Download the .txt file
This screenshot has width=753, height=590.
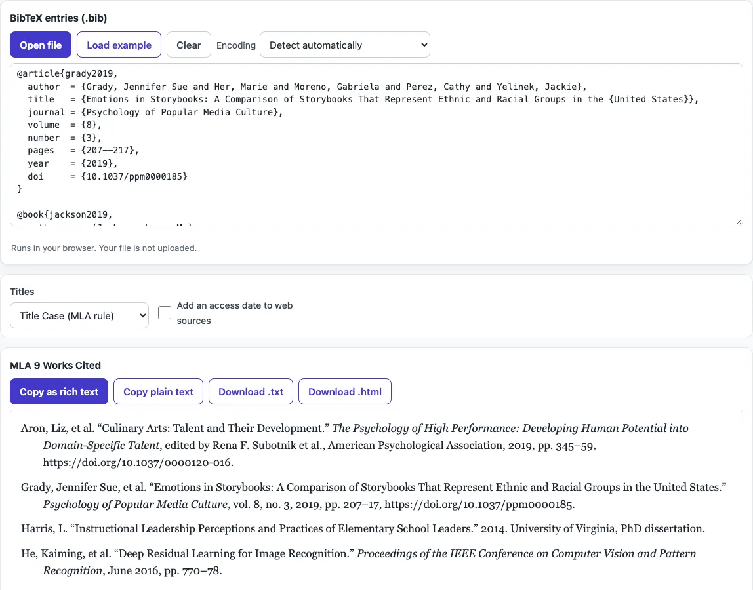point(251,392)
